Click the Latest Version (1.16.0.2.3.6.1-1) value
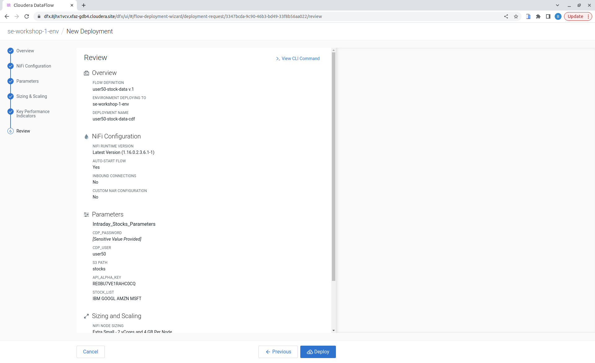This screenshot has width=595, height=363. tap(123, 152)
